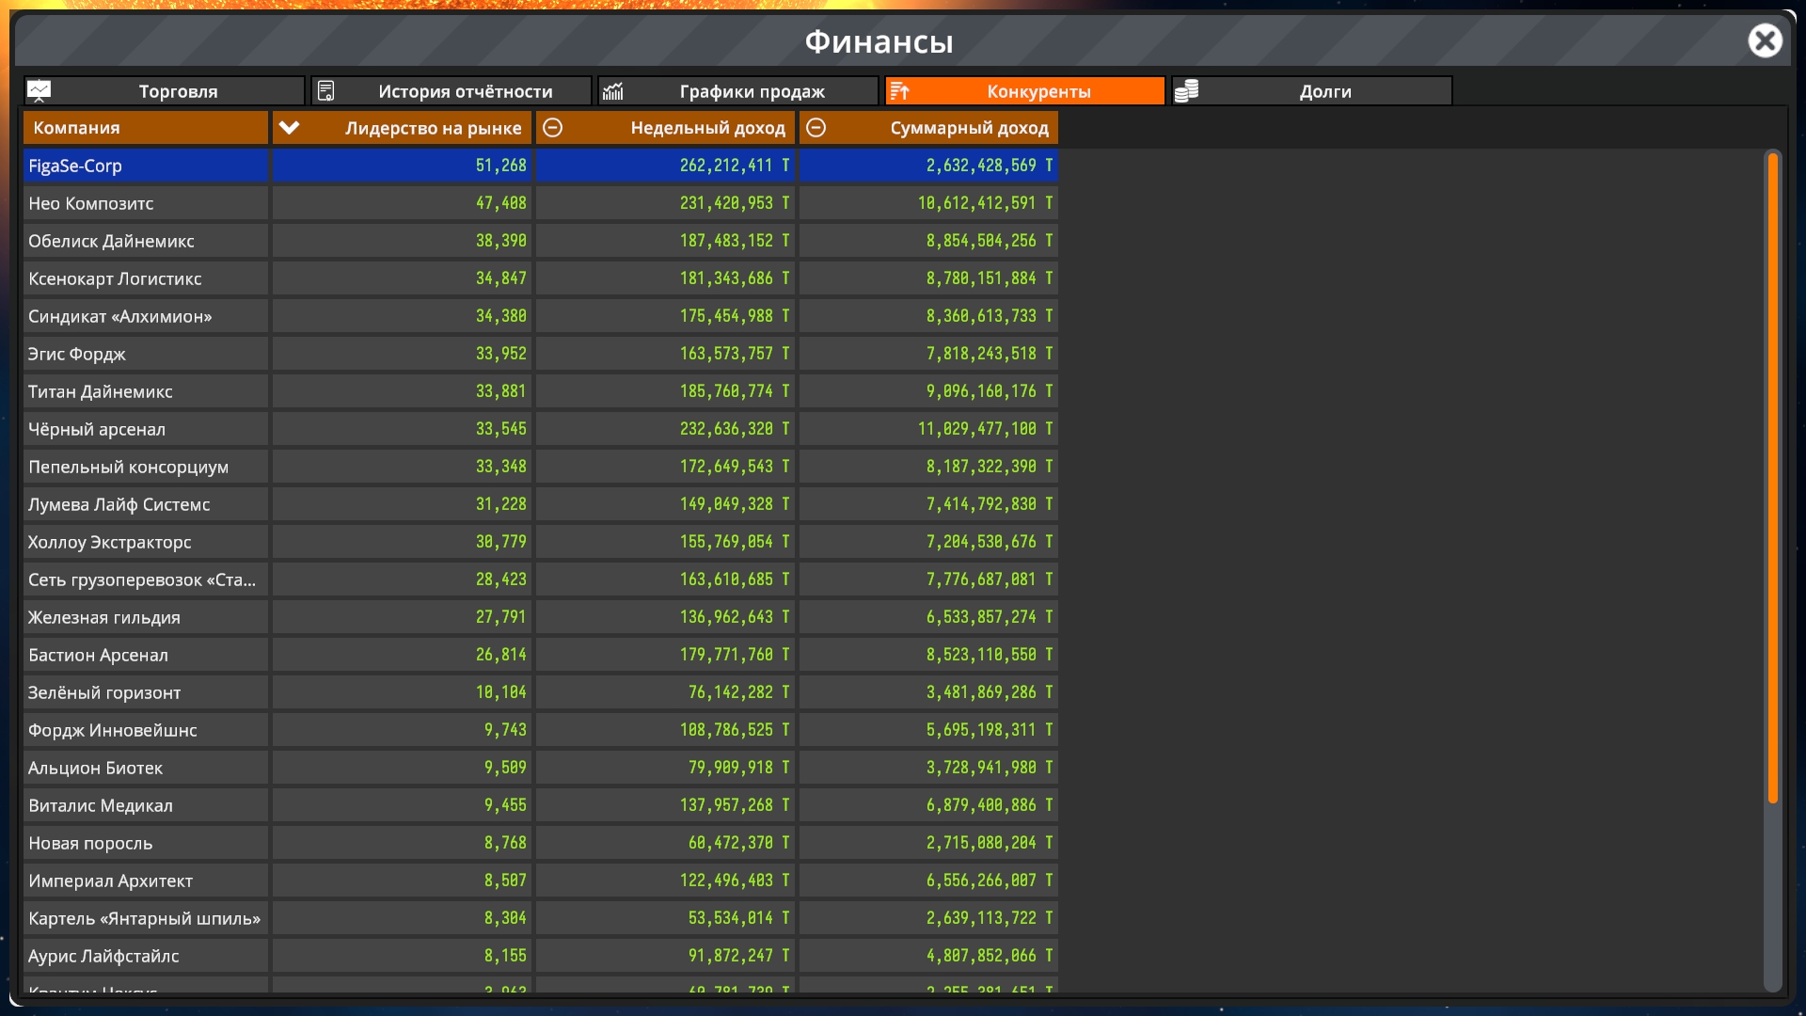Toggle sort circle on Суммарный доход column
The image size is (1806, 1016).
pos(816,128)
